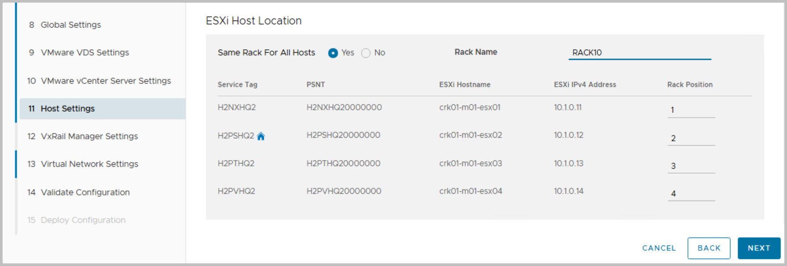787x266 pixels.
Task: Edit rack position for crk01-m01-esx03
Action: (691, 166)
